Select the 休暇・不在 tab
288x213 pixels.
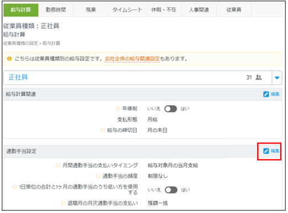(164, 10)
